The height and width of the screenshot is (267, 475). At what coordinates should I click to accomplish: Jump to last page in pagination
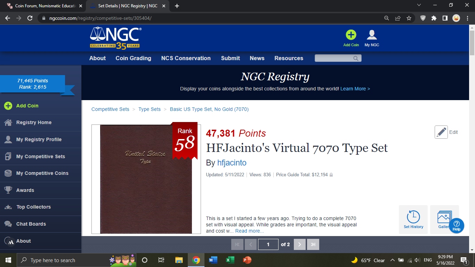(x=313, y=244)
